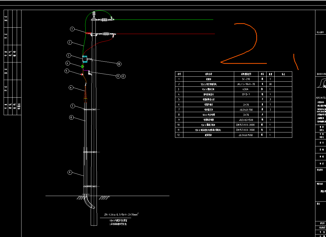Click callout balloon number 5
326x237 pixels.
pyautogui.click(x=67, y=71)
